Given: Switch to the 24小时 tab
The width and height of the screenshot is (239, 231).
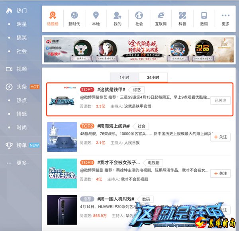Looking at the screenshot, I should (153, 77).
